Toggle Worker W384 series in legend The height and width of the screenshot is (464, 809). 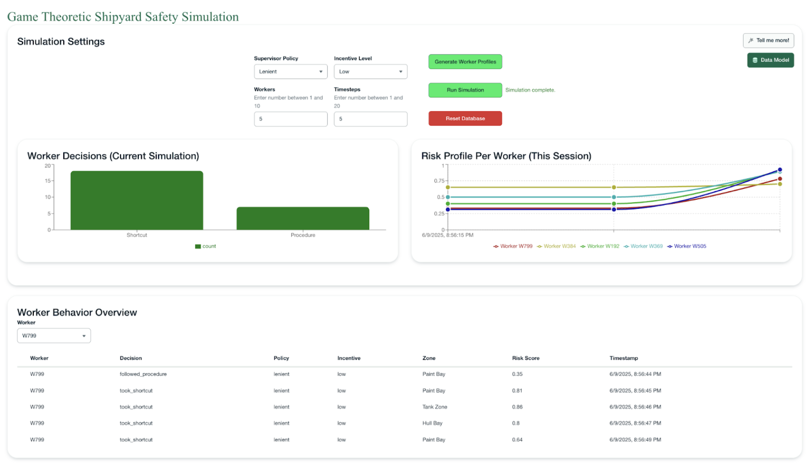click(x=556, y=246)
